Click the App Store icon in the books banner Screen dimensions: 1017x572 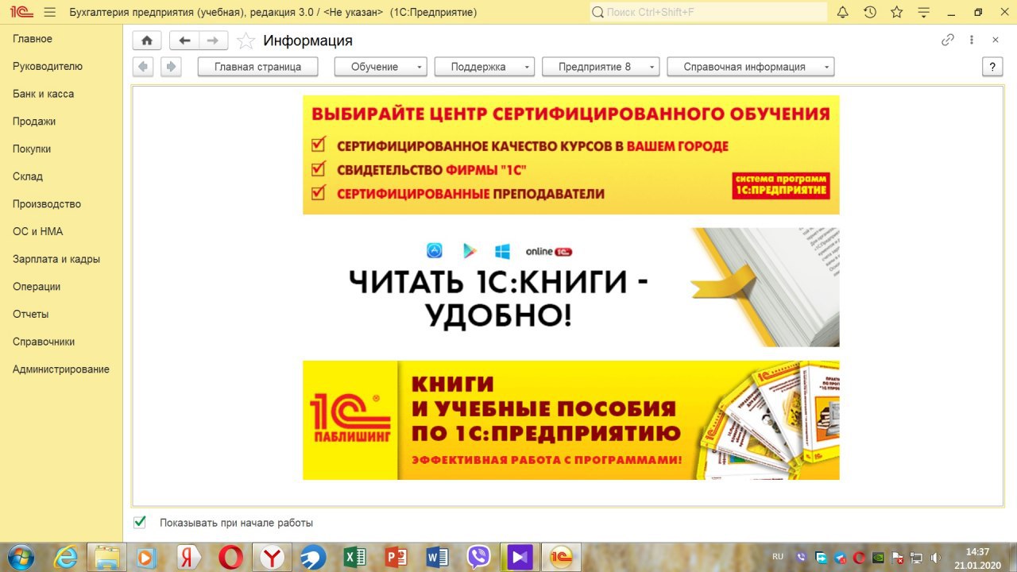tap(434, 251)
